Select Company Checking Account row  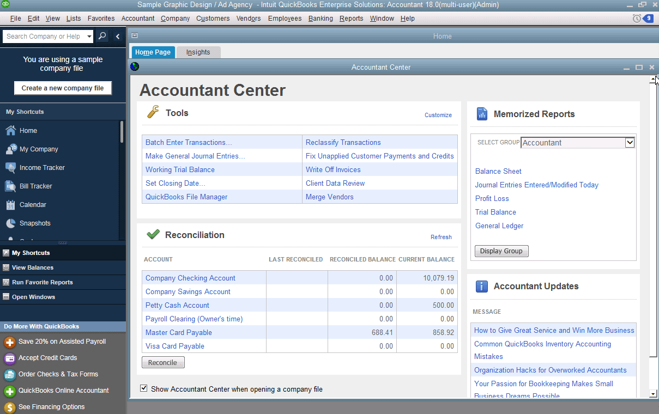coord(300,278)
